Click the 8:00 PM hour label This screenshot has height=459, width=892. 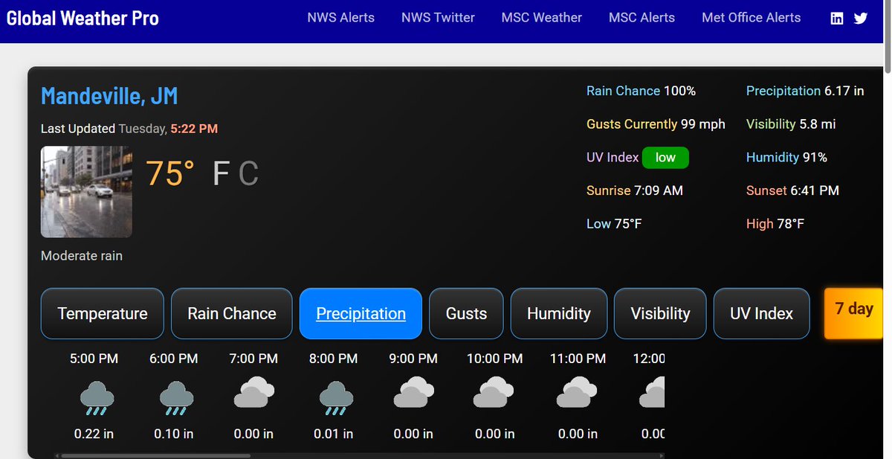point(333,359)
